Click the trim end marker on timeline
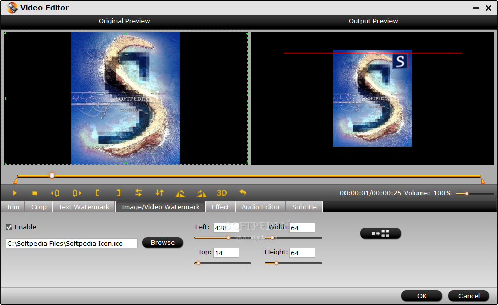The height and width of the screenshot is (305, 498). 483,181
